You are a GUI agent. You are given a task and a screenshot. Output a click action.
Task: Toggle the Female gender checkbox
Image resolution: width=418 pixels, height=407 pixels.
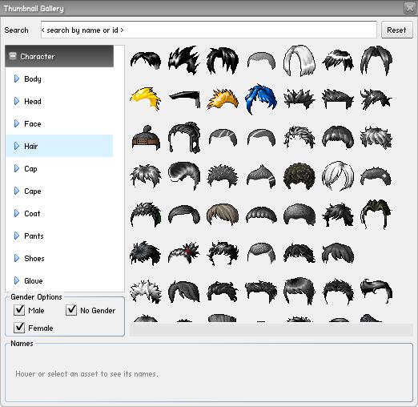tap(19, 328)
